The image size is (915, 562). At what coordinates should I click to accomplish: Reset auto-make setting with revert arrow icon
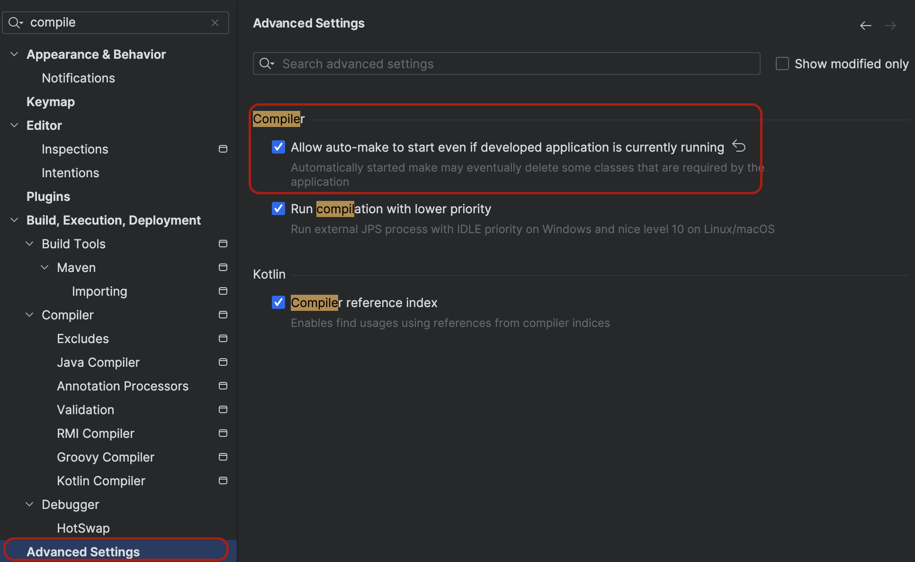[739, 146]
